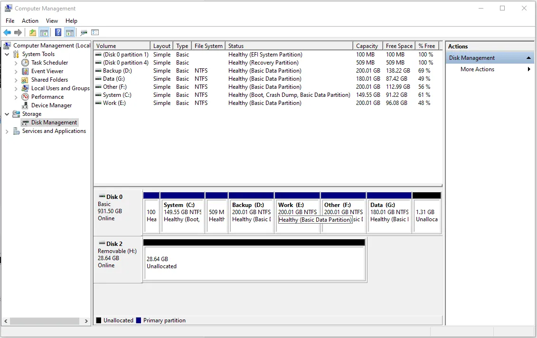This screenshot has height=338, width=537.
Task: Click the Sort by Layout column header
Action: tap(161, 46)
